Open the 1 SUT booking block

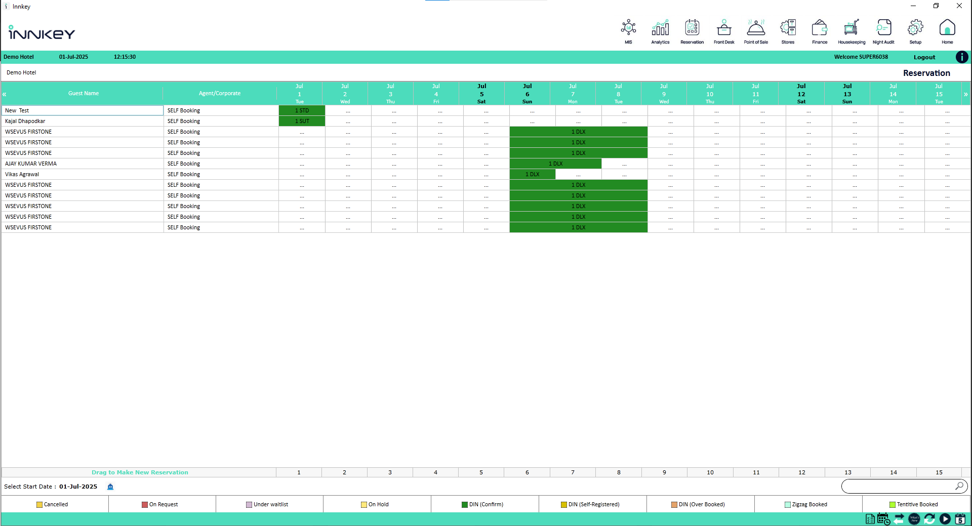(x=302, y=121)
